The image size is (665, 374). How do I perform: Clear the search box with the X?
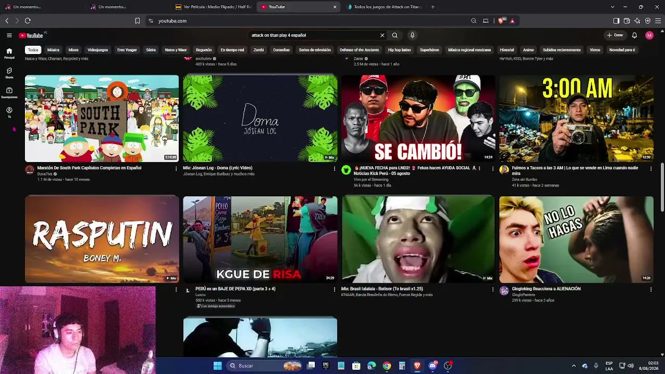(382, 35)
